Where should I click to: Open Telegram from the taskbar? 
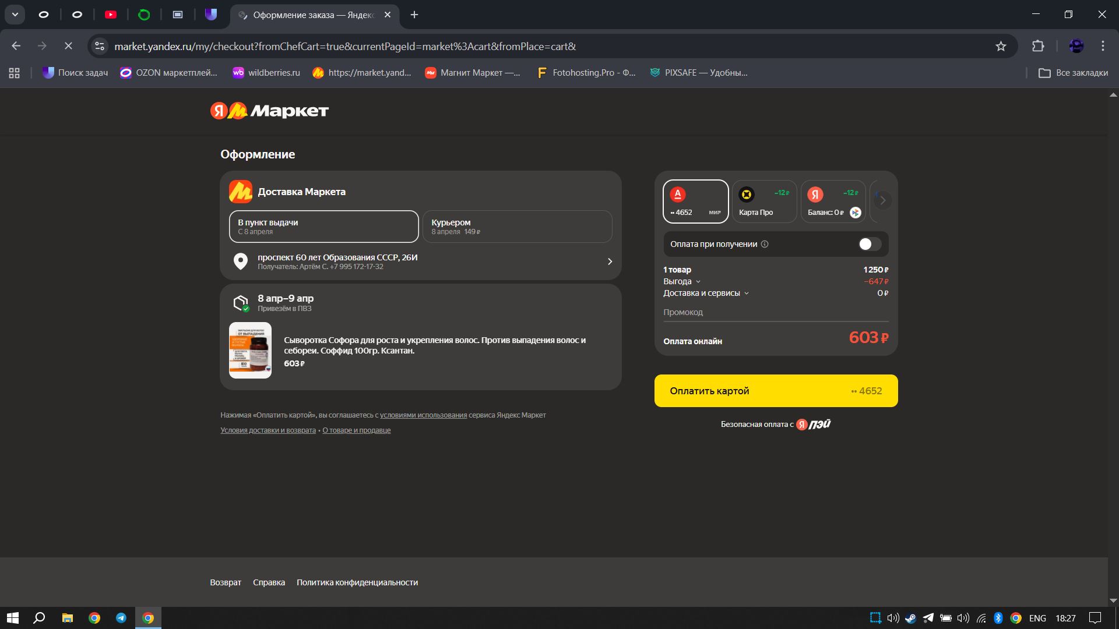[x=121, y=618]
